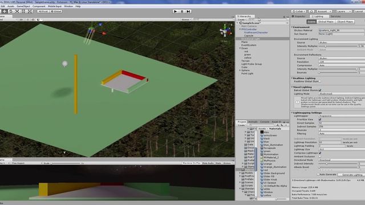Toggle Compress Lightmaps checkbox
365x205 pixels.
coord(320,153)
